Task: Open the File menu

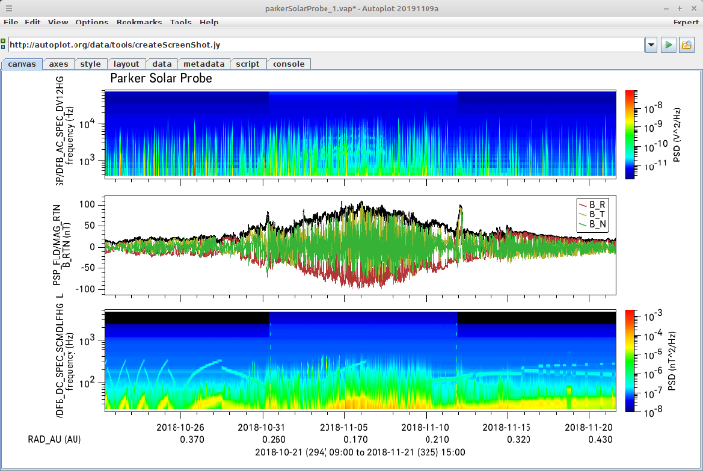Action: [x=10, y=22]
